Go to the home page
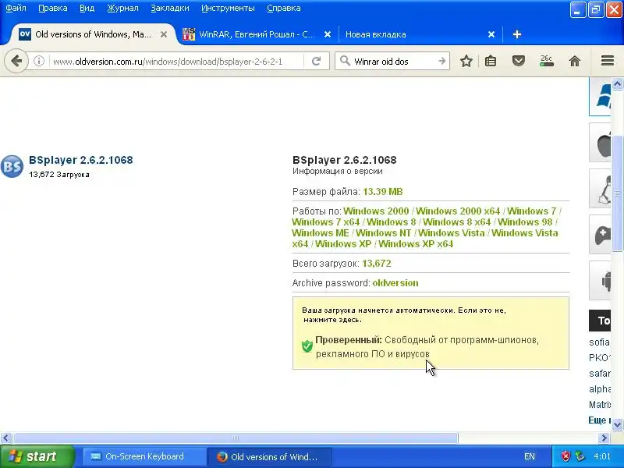The width and height of the screenshot is (624, 468). pos(575,61)
